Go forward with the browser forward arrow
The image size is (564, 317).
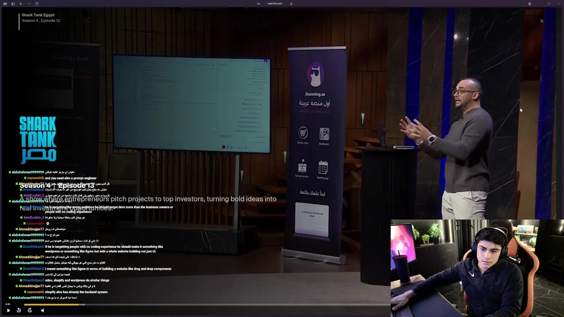tap(28, 4)
